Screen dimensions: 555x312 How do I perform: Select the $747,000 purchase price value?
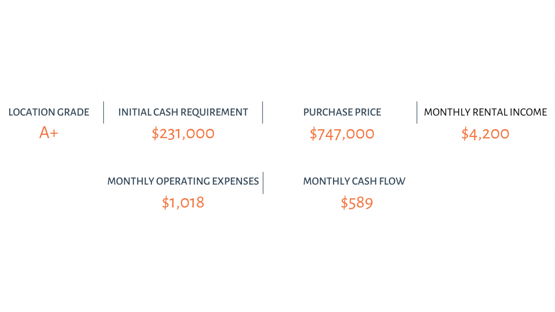tap(342, 134)
